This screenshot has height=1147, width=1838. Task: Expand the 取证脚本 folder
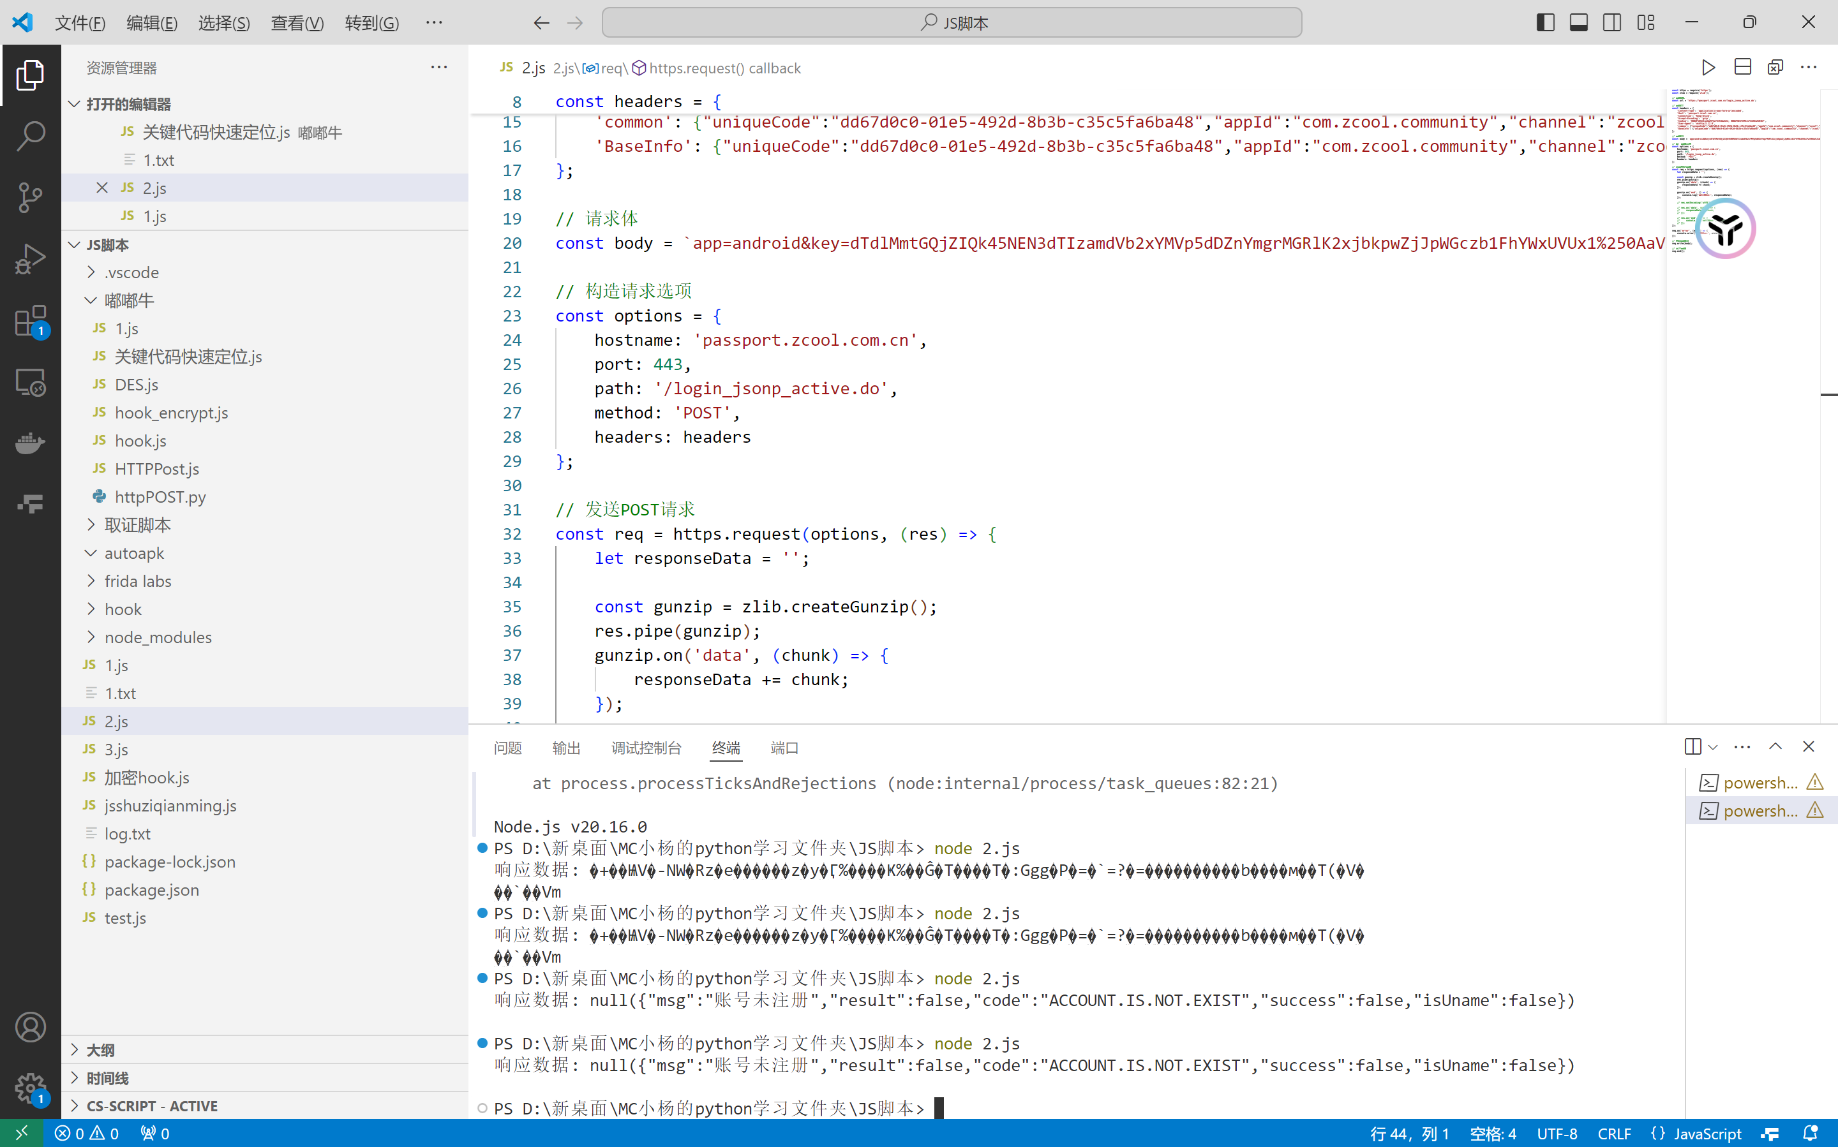coord(137,525)
